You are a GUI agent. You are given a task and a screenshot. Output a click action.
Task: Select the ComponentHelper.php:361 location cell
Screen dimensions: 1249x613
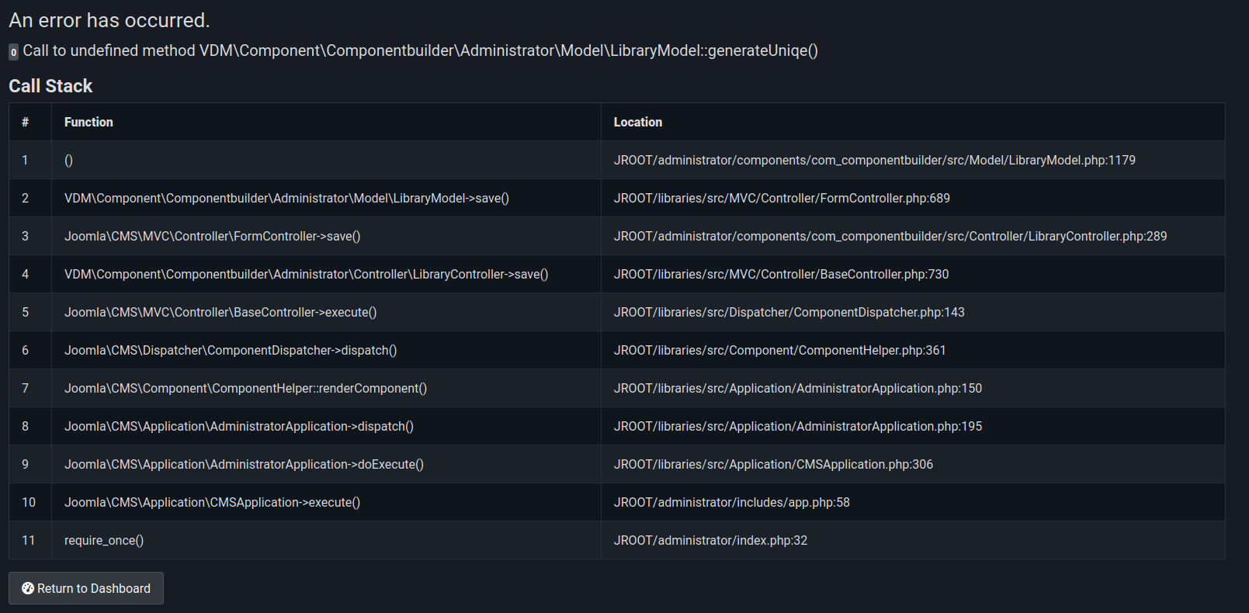913,350
